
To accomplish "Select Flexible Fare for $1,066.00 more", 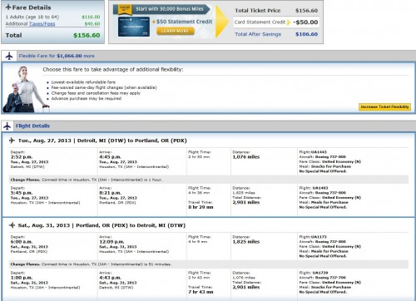I will (57, 56).
